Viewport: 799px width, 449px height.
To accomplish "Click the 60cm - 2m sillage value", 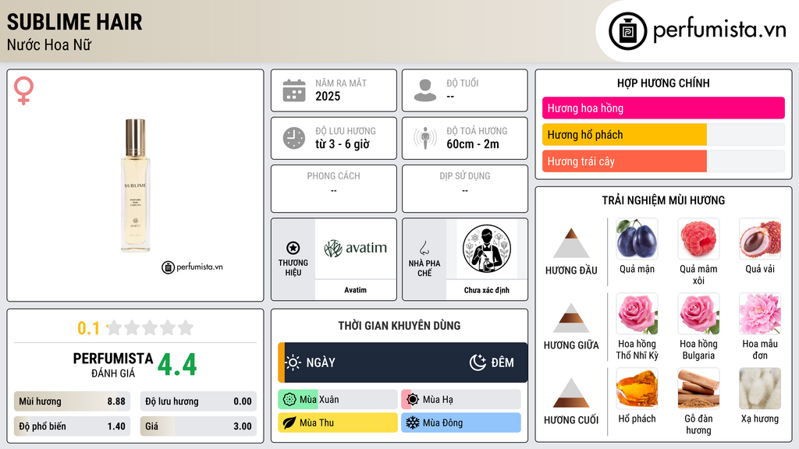I will 473,144.
